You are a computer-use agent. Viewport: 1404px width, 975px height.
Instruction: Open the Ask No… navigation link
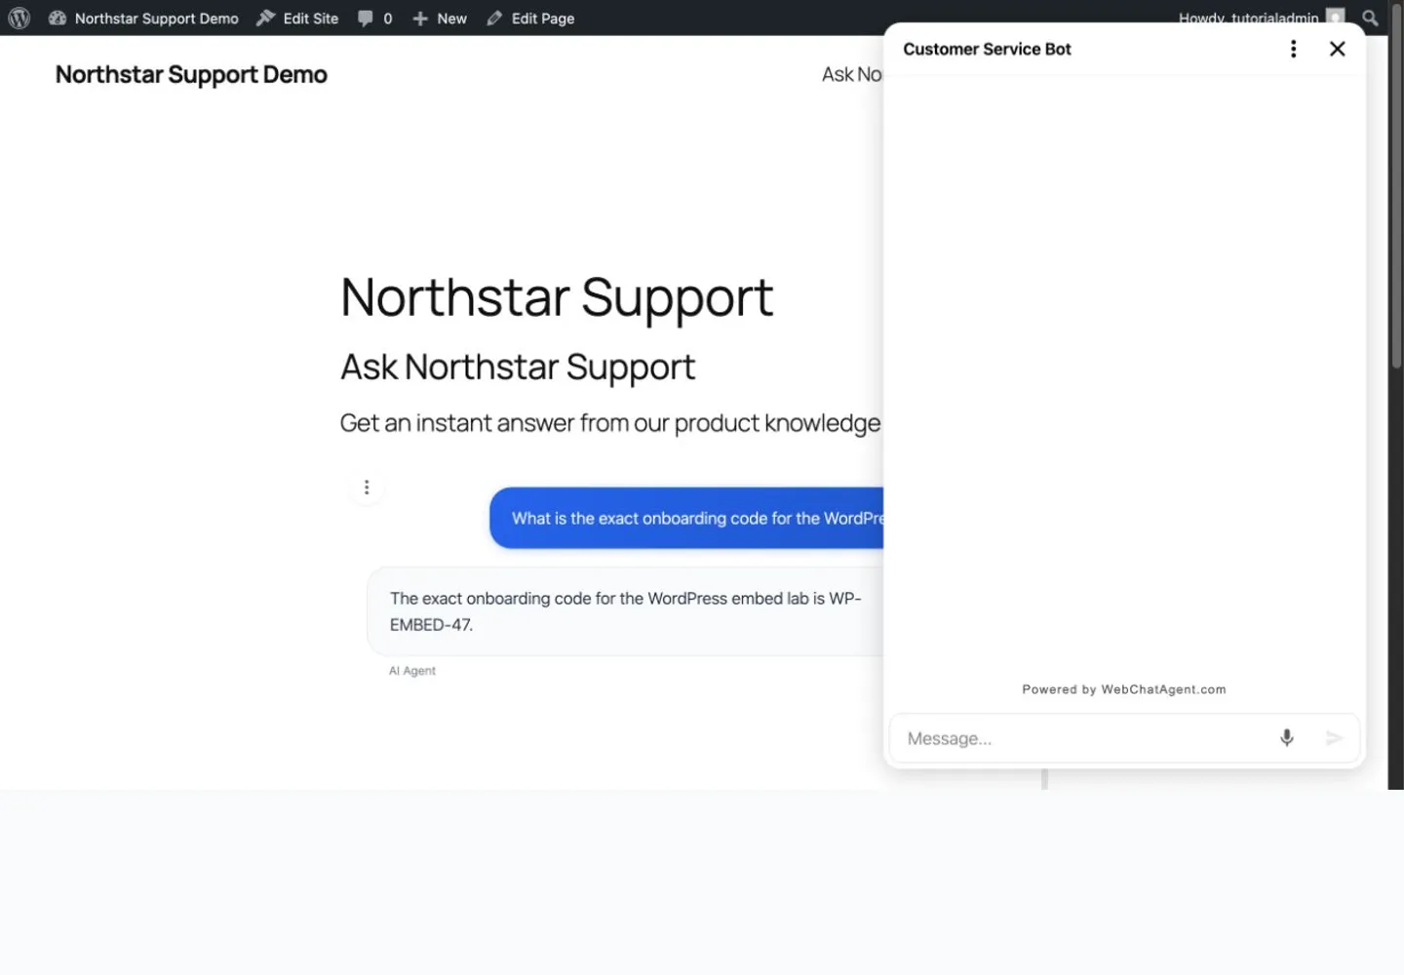852,74
